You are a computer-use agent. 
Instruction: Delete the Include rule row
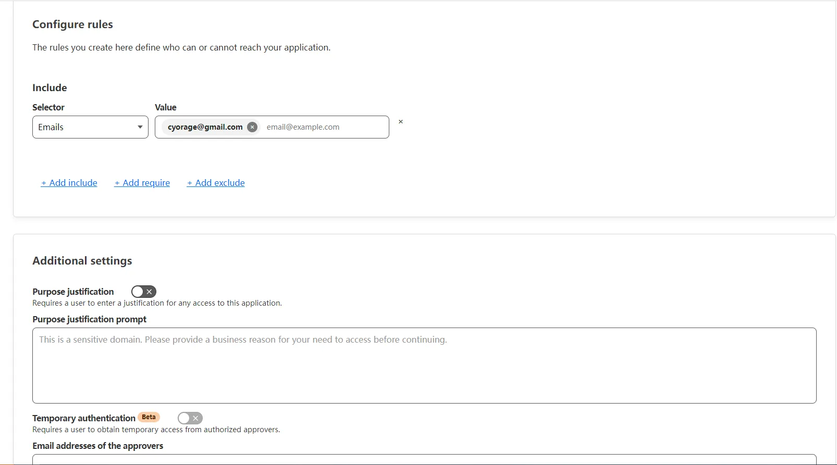400,122
